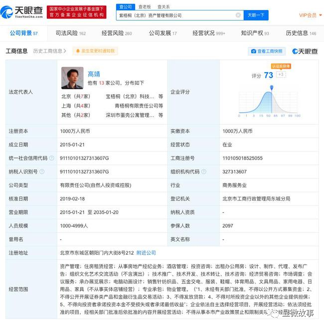Click the 发生变更时通知我 button

click(95, 51)
